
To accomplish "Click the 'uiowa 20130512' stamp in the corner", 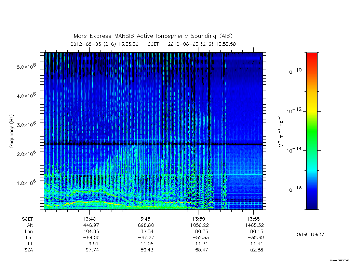I will [x=339, y=260].
